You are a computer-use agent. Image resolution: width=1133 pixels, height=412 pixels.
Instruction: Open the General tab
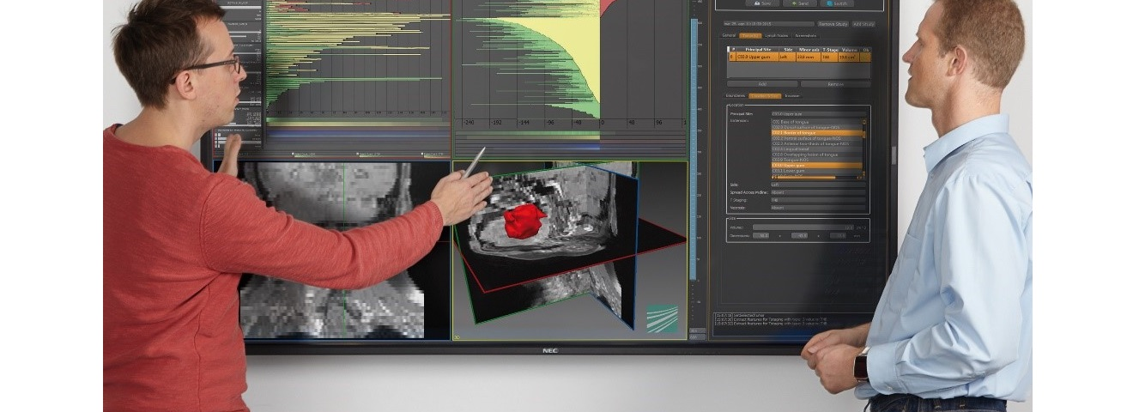[x=729, y=35]
